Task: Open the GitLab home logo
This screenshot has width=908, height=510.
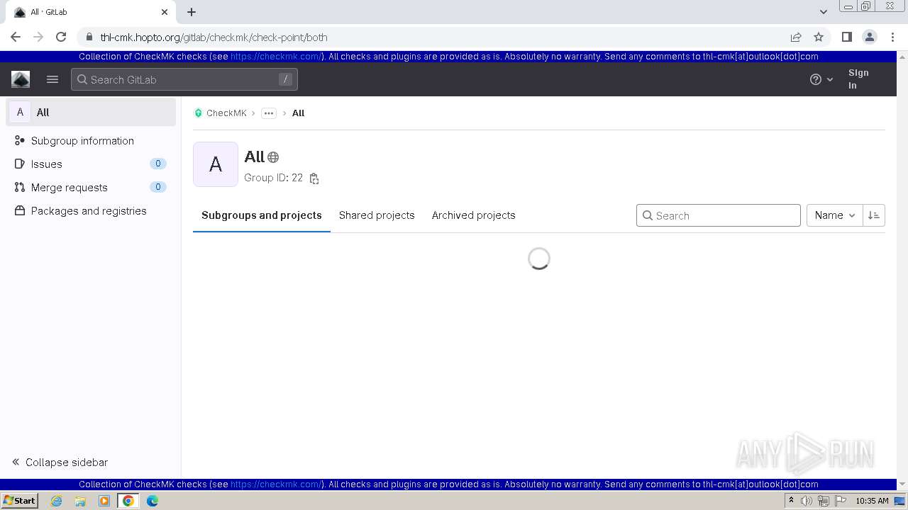Action: point(21,79)
